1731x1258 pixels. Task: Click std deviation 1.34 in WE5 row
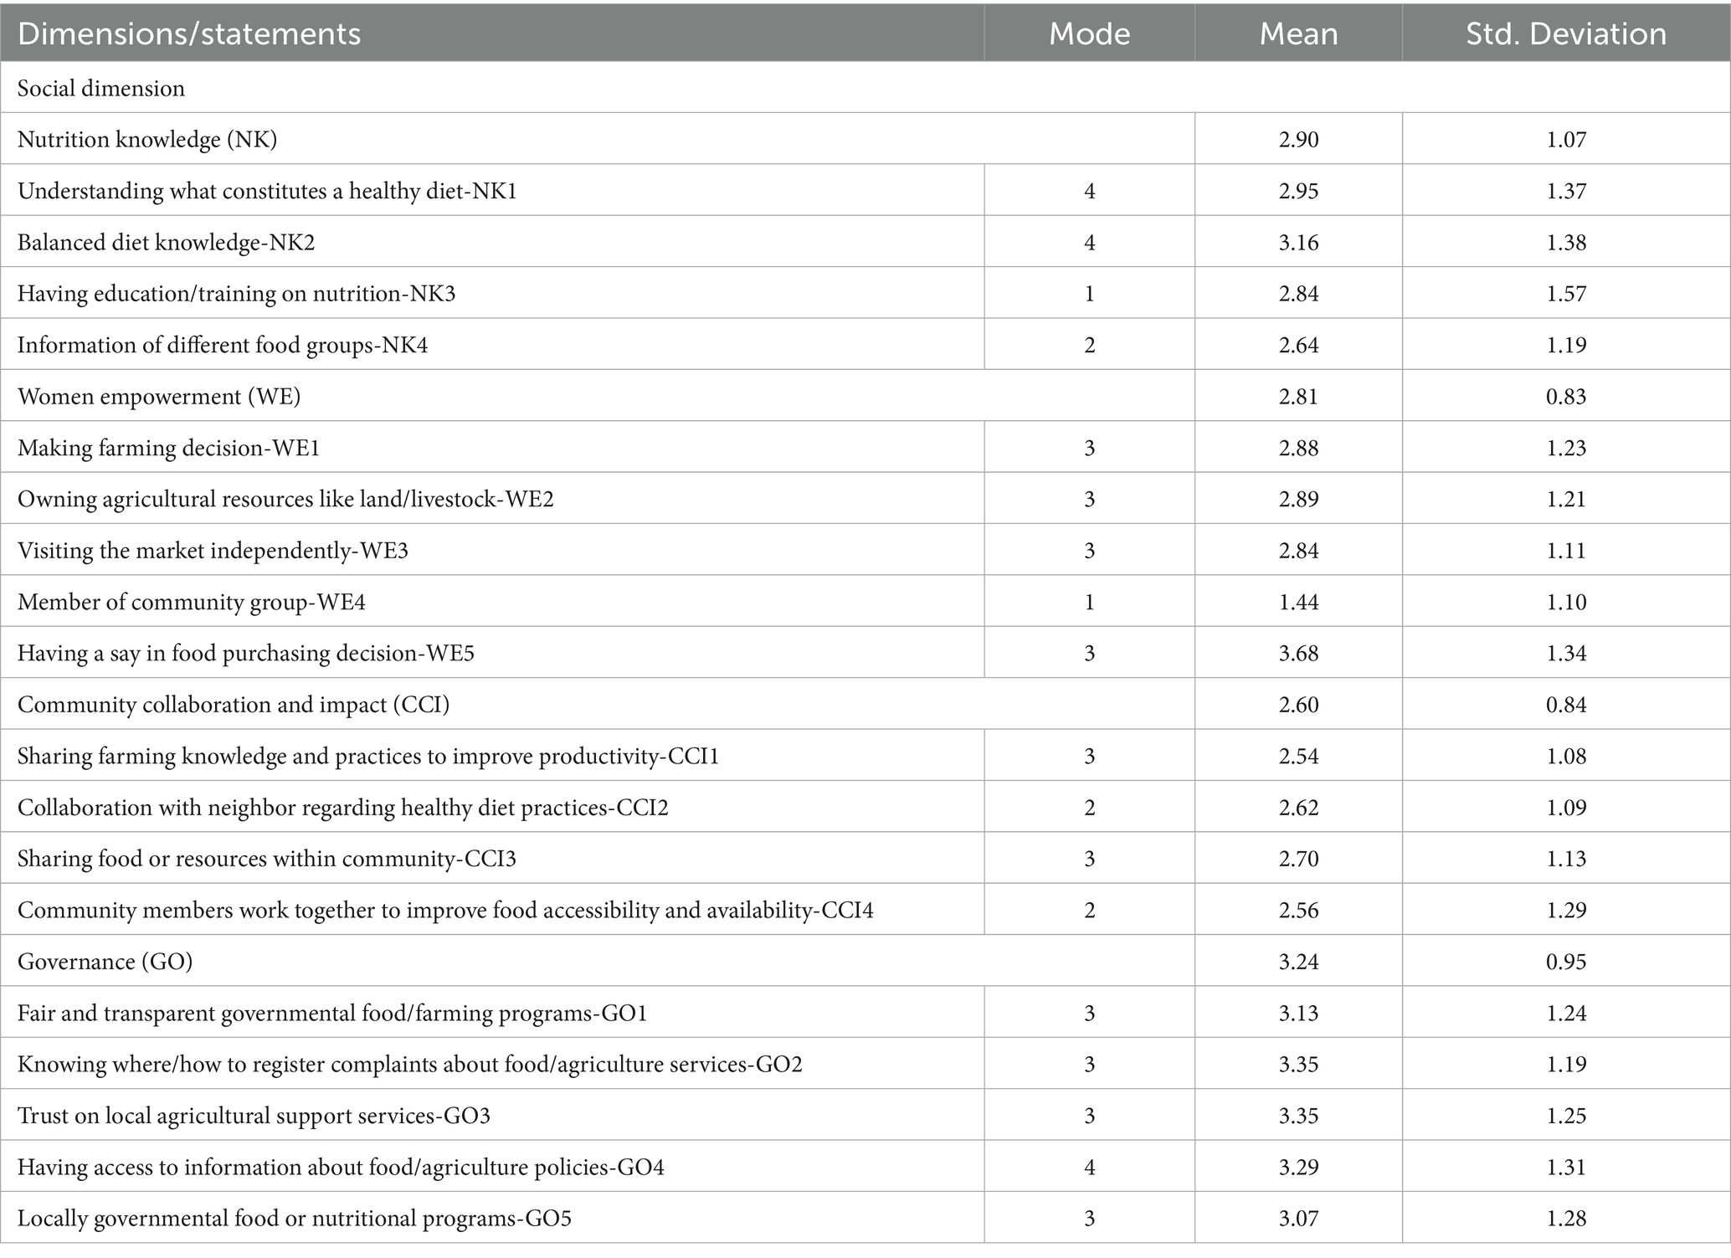pos(1566,654)
